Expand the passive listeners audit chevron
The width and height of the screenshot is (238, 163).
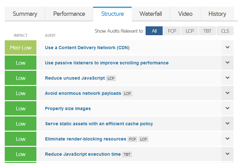[227, 63]
